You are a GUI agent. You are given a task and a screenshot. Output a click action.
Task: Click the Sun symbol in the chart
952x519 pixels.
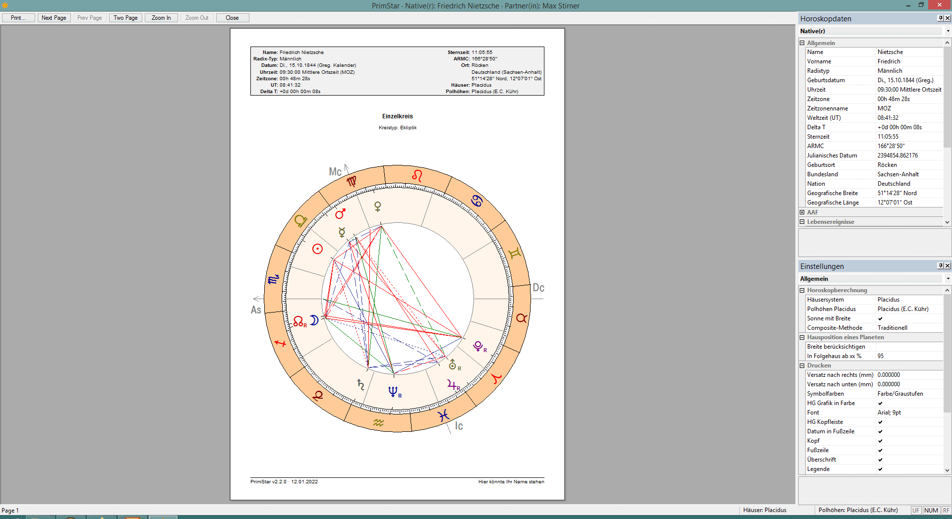point(317,249)
